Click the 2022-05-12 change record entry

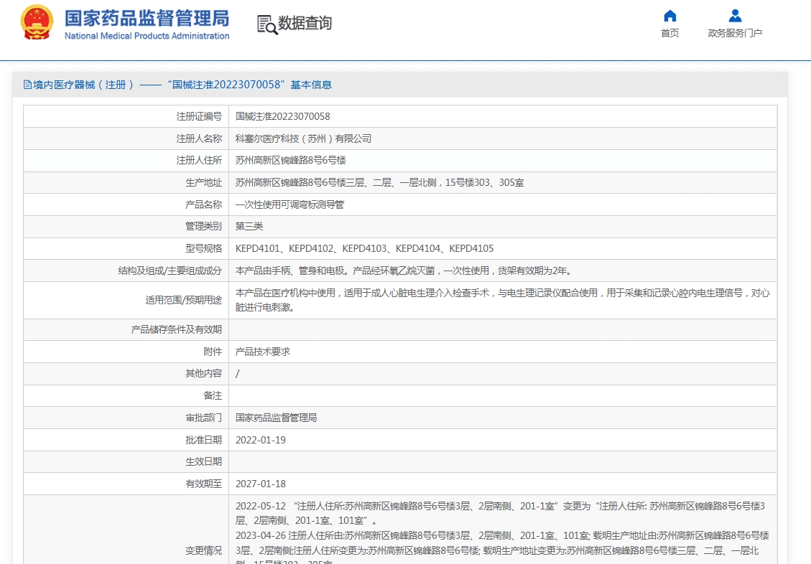[x=500, y=513]
